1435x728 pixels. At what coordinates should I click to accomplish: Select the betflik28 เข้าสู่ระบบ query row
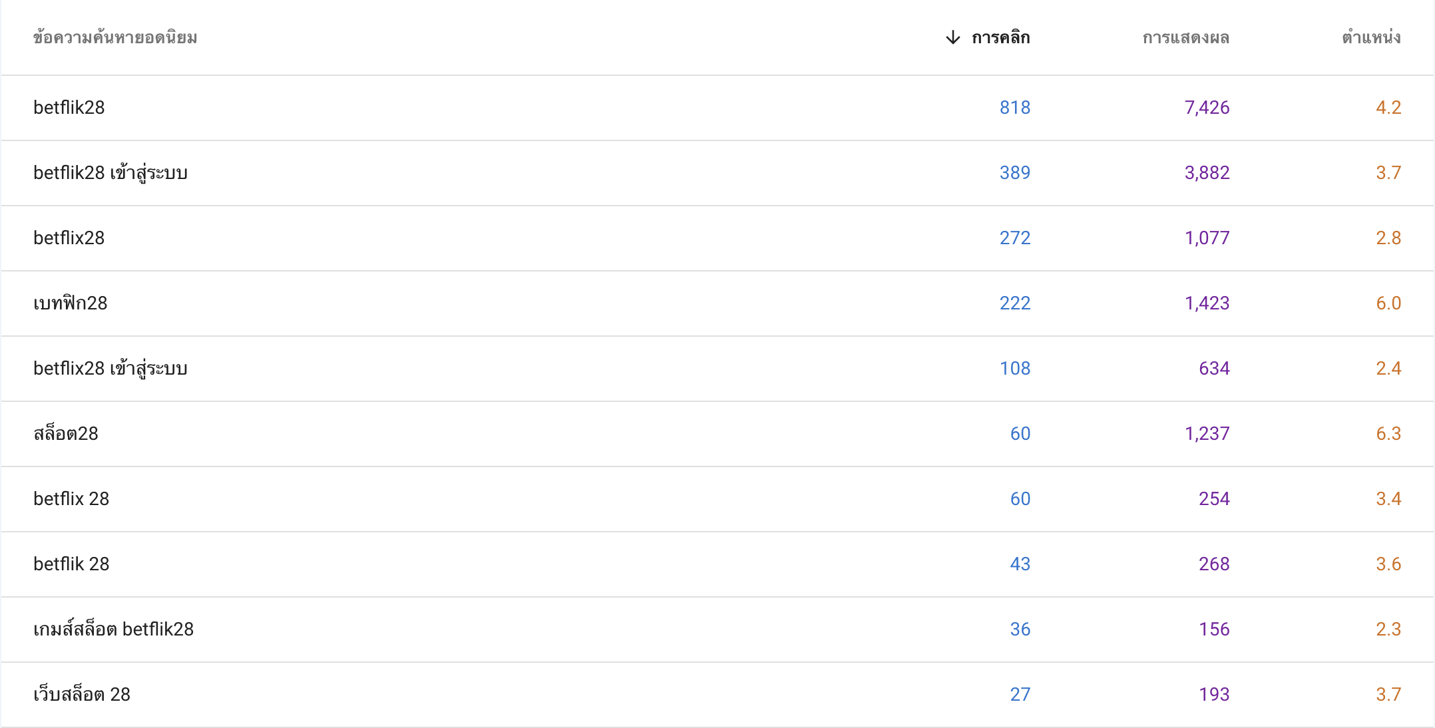click(717, 173)
